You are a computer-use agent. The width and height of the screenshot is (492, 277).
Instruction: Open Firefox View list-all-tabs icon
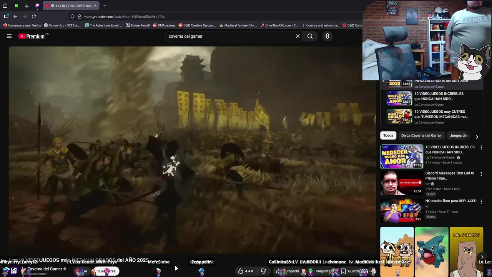pos(5,6)
